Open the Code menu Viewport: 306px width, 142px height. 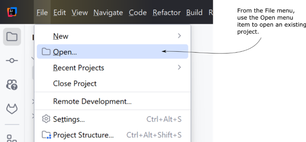138,13
